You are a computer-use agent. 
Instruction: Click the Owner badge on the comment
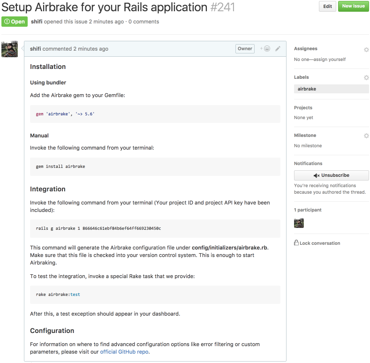tap(245, 49)
